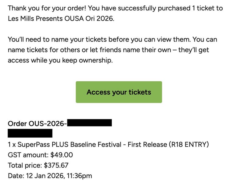Select the $375.67 total value
Viewport: 240px width, 182px height.
[56, 165]
